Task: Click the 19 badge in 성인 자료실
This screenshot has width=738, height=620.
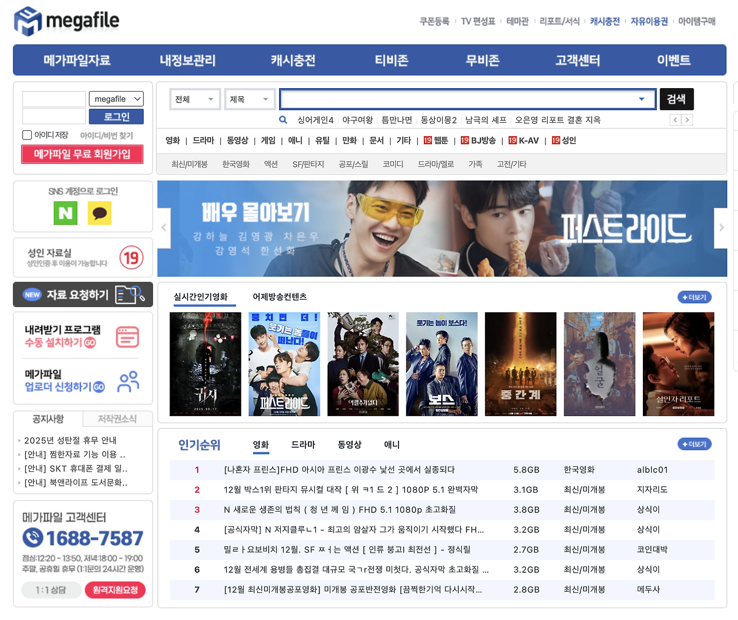Action: (x=131, y=258)
